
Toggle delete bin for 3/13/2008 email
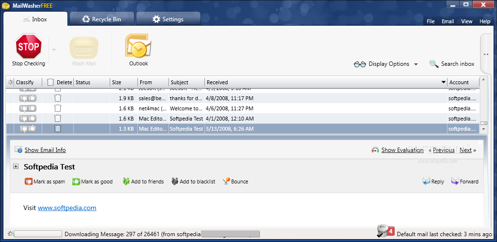(57, 129)
